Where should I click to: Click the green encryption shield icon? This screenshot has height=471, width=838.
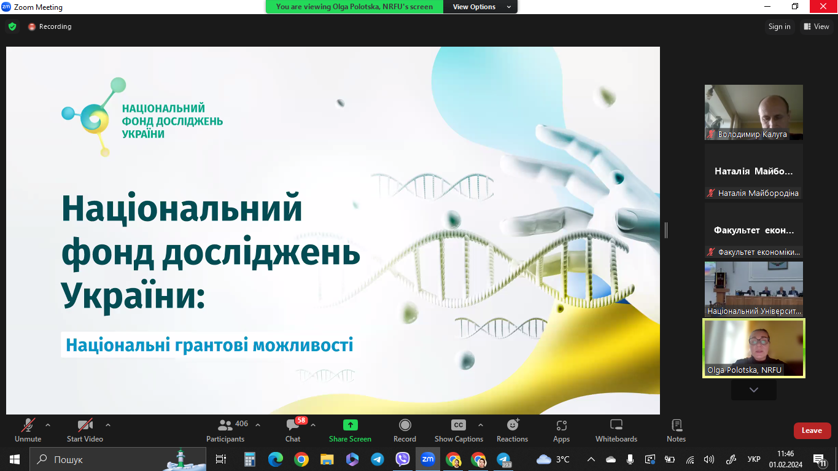coord(12,26)
